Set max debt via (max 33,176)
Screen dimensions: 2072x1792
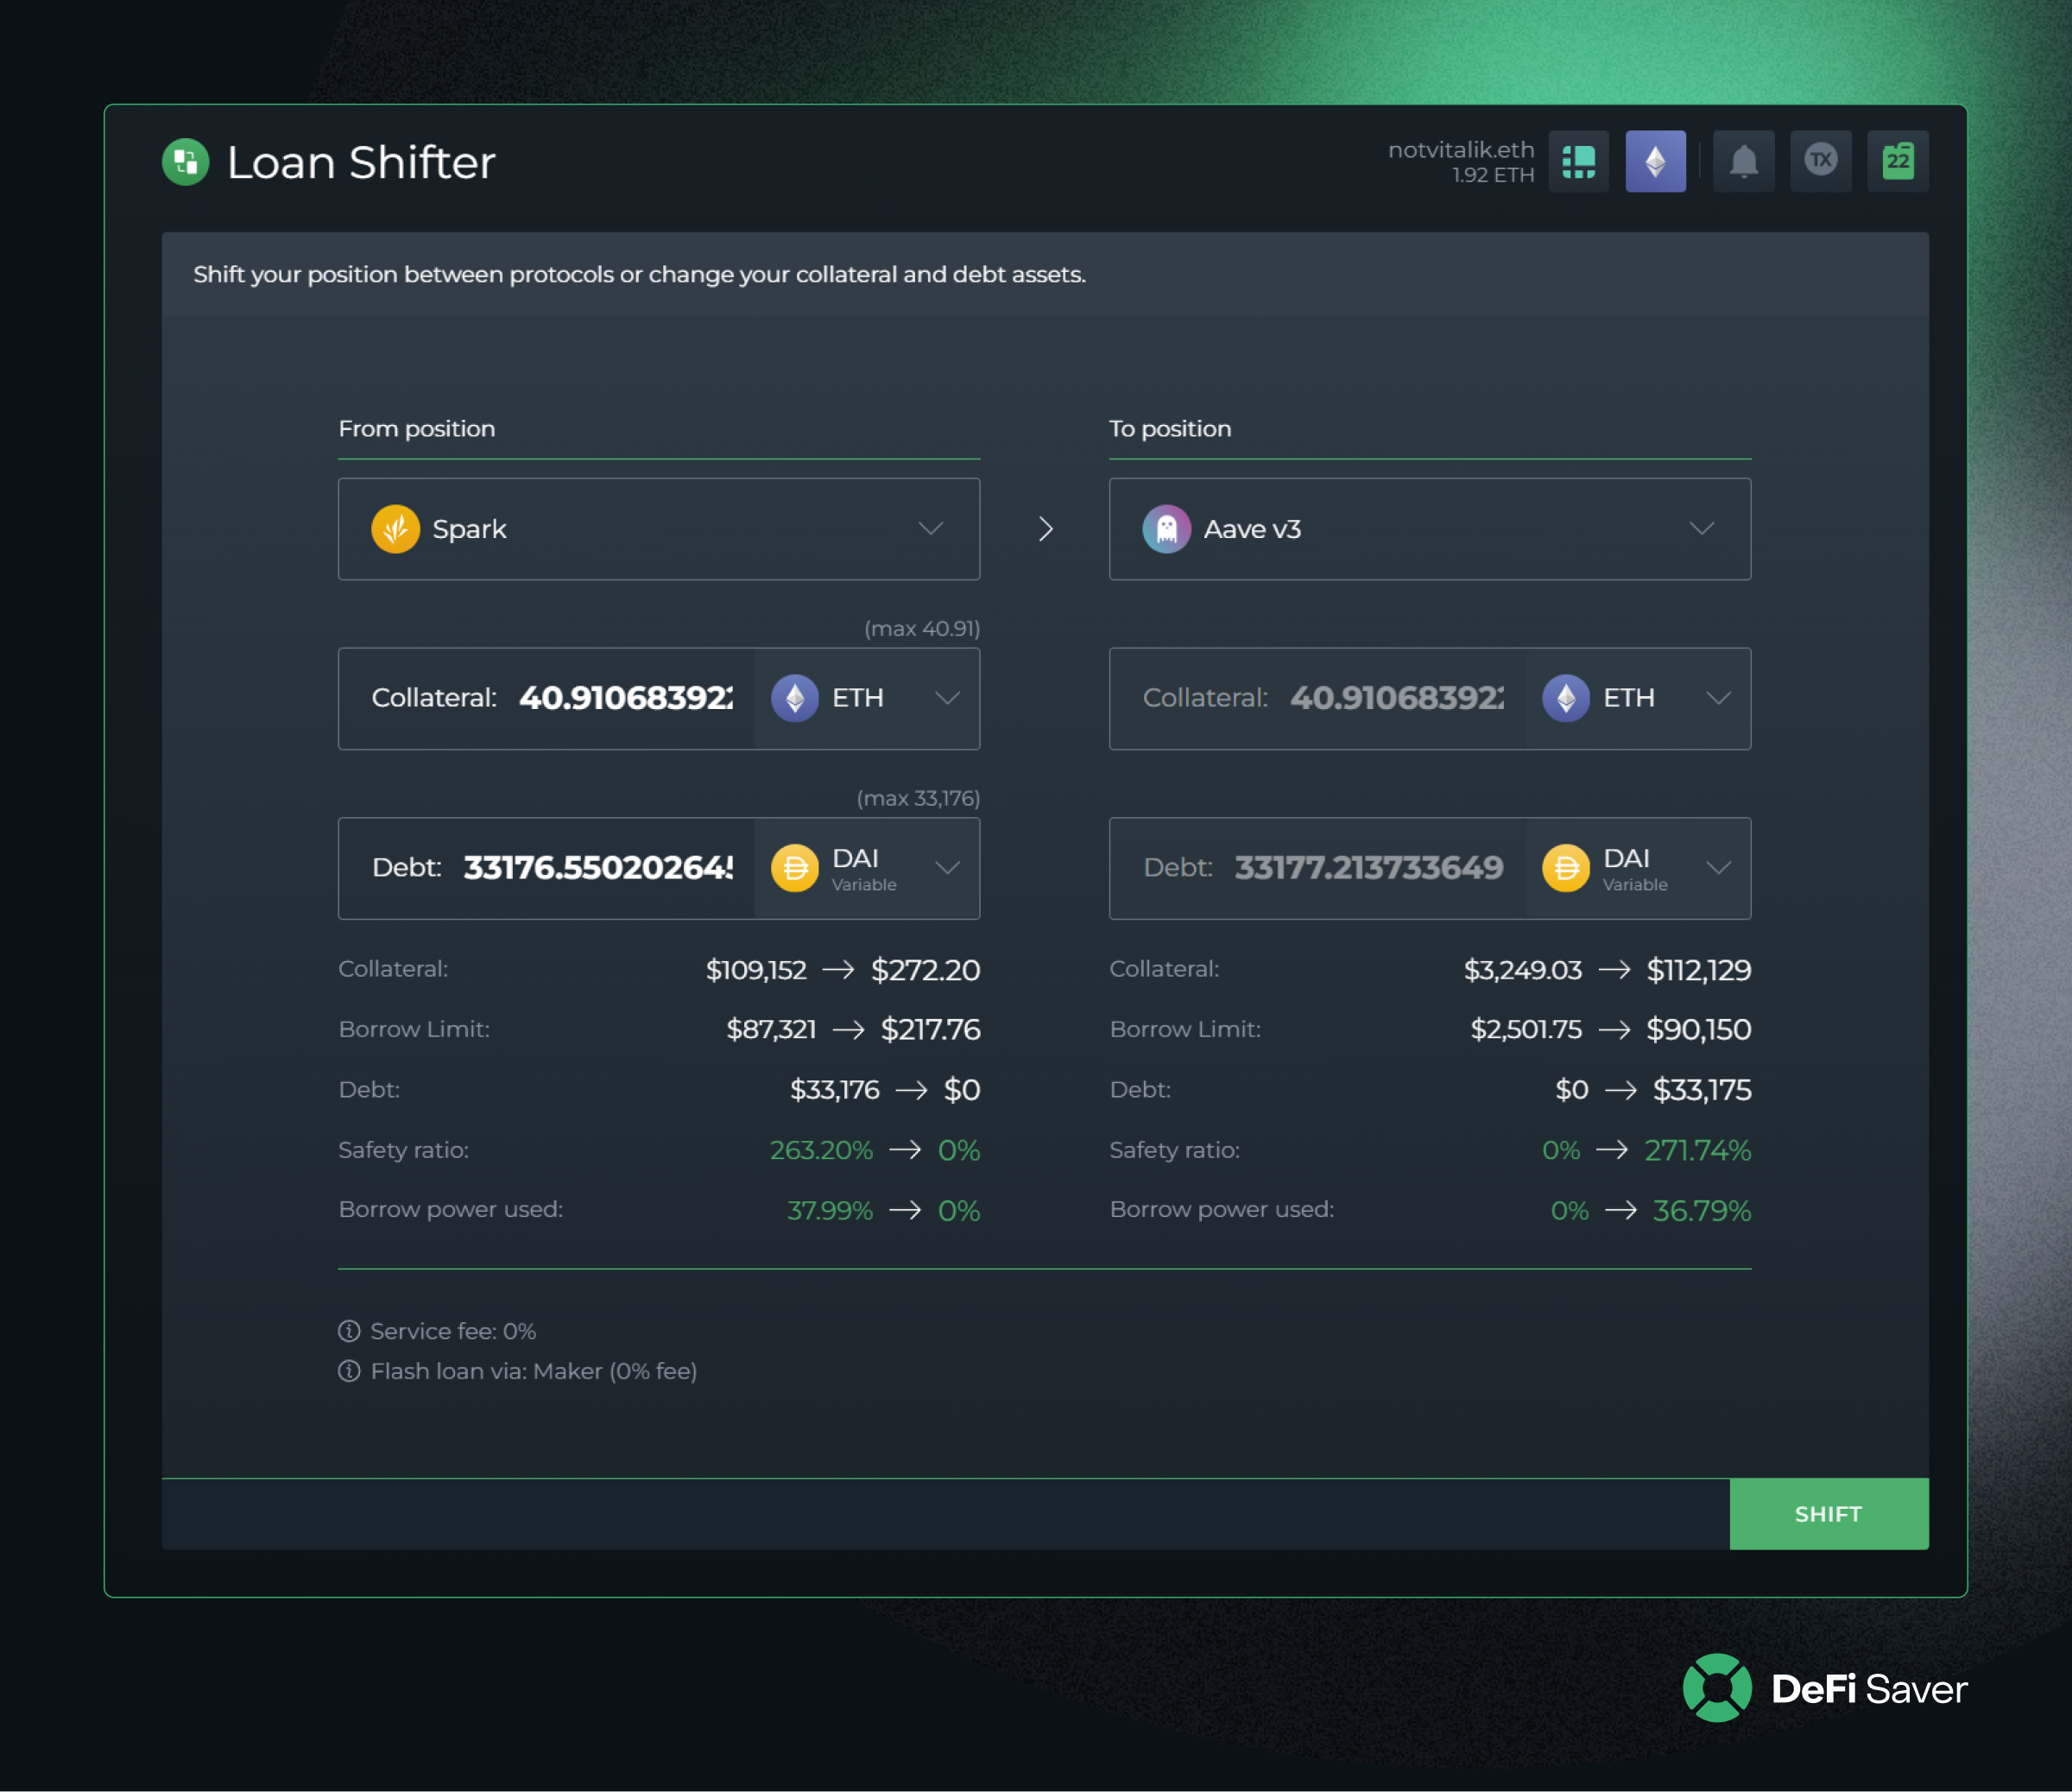point(918,799)
